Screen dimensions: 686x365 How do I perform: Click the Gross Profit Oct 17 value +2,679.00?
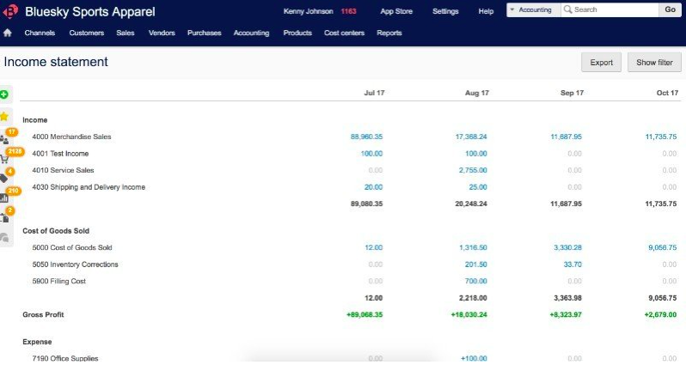pos(660,314)
